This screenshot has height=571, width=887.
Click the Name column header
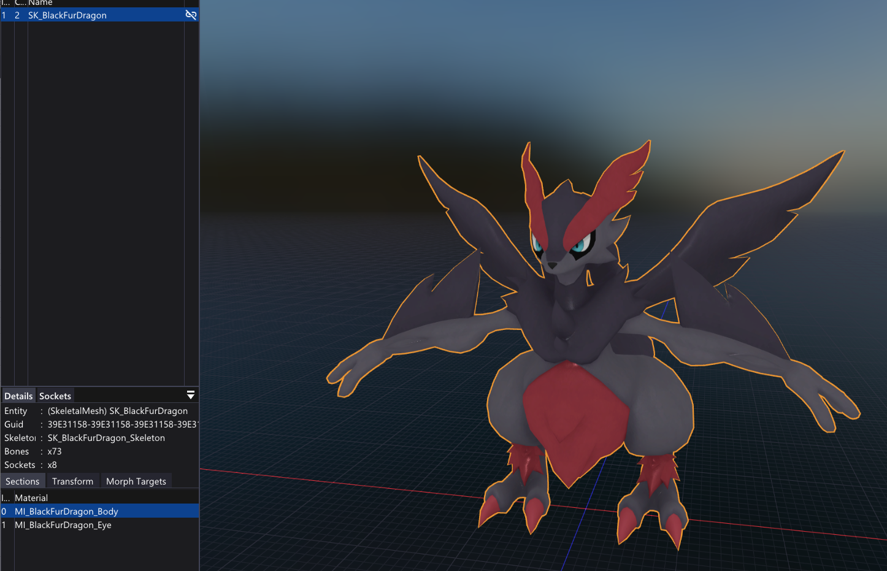[x=40, y=3]
